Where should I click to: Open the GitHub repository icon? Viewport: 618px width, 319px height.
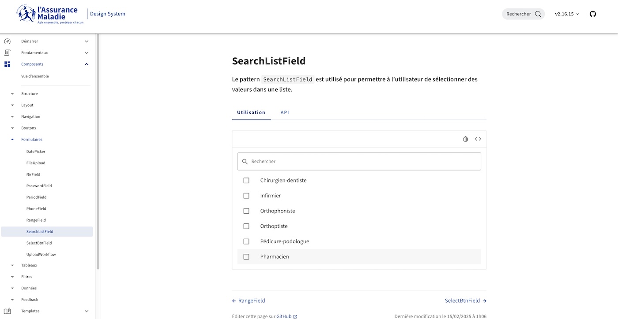pyautogui.click(x=592, y=14)
